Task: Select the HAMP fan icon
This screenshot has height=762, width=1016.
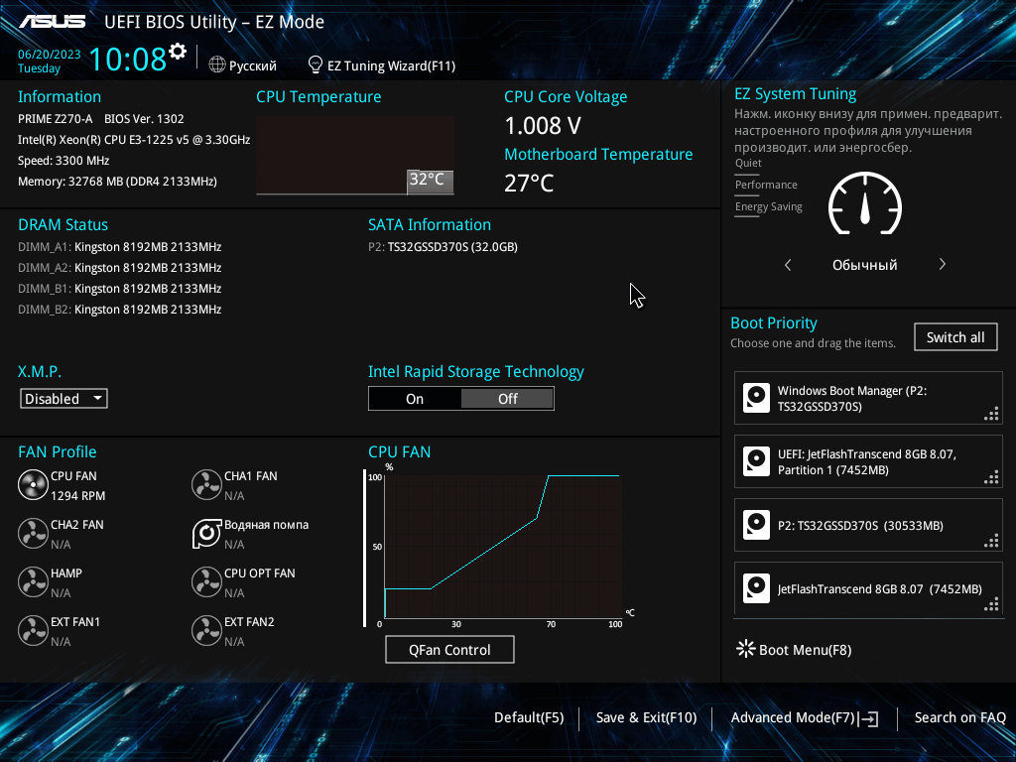Action: [x=33, y=581]
